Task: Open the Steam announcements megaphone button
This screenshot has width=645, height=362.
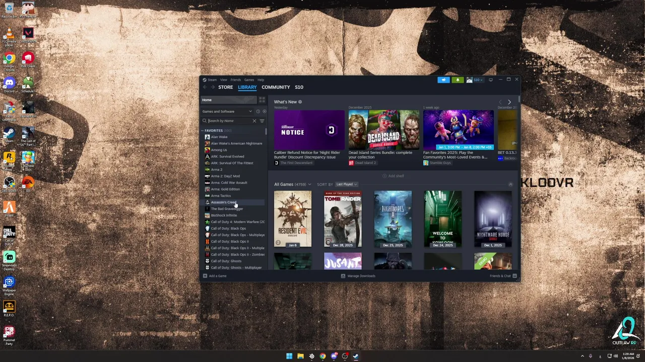Action: point(443,79)
